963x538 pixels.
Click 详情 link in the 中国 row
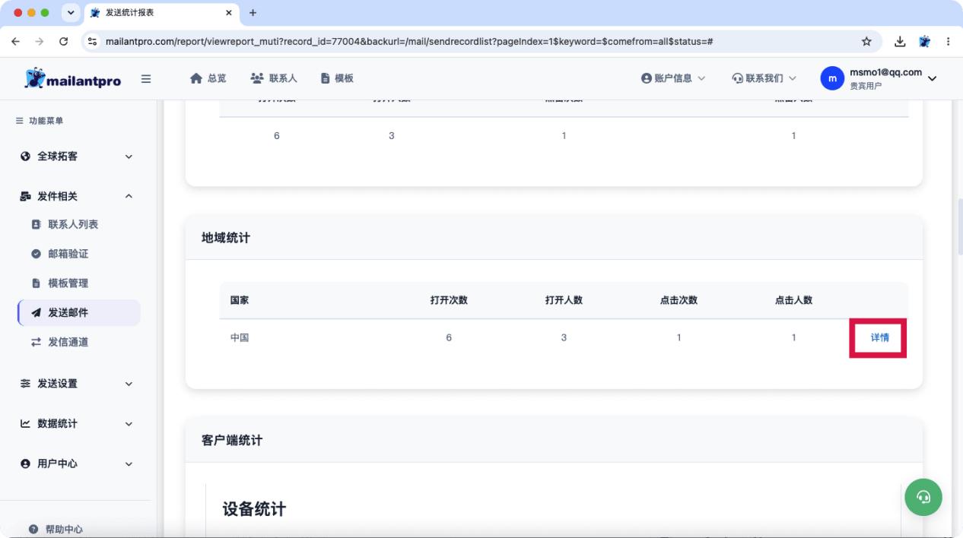[880, 337]
